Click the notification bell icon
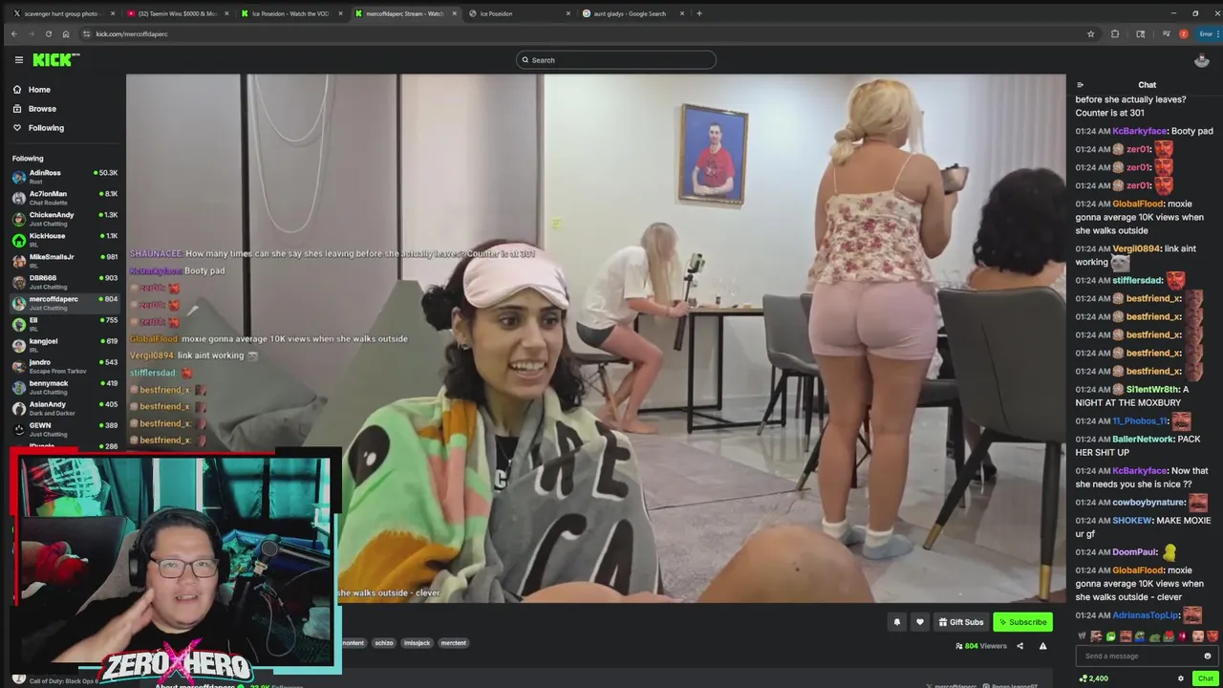The width and height of the screenshot is (1223, 688). tap(896, 622)
